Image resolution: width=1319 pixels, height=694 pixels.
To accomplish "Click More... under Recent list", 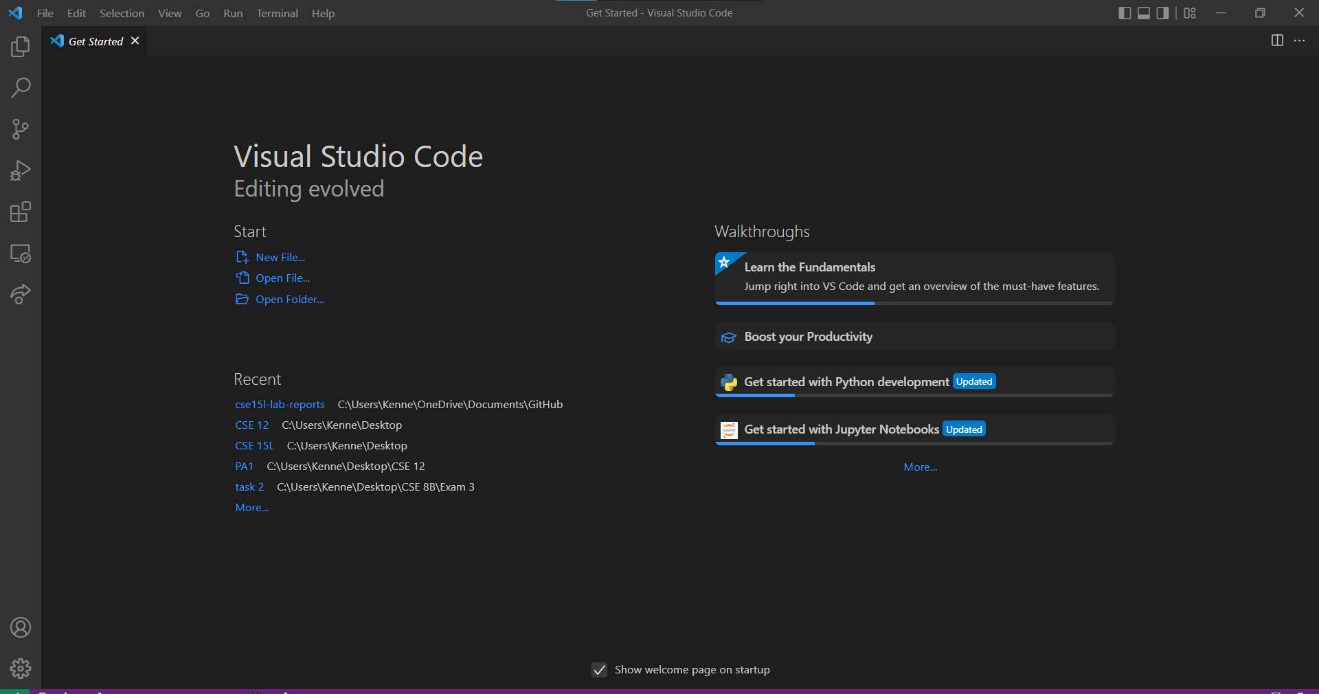I will 251,507.
